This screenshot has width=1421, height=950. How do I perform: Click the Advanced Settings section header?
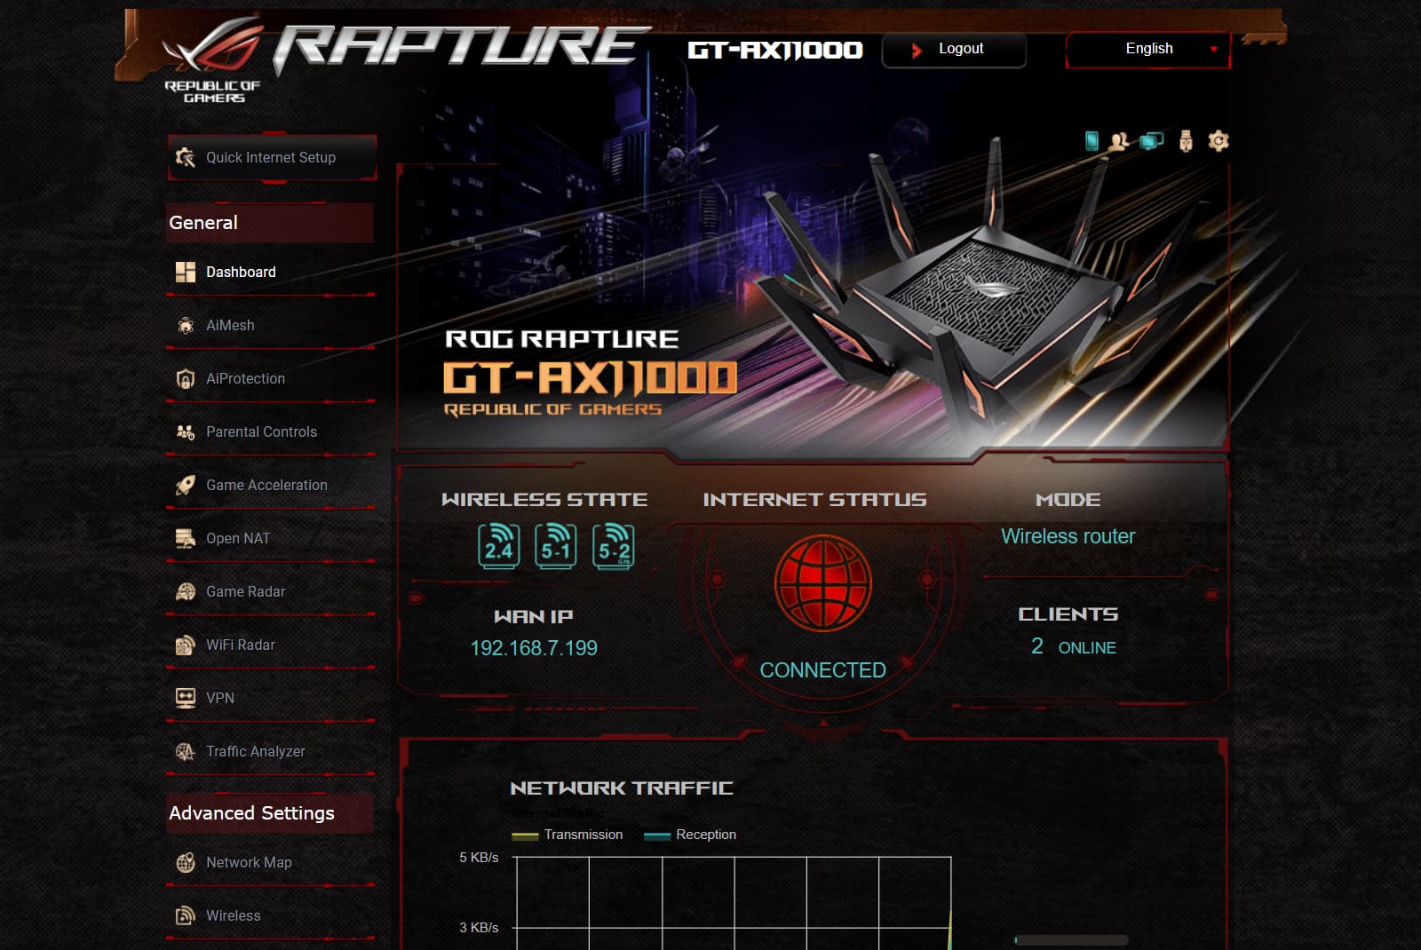tap(270, 813)
